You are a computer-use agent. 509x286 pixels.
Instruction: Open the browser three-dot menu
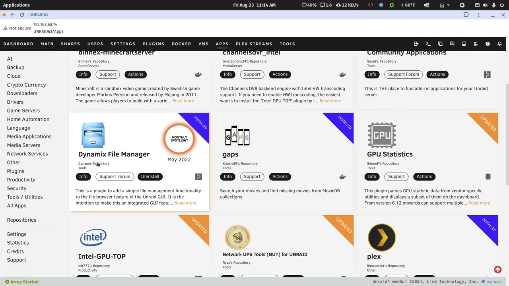[x=479, y=15]
